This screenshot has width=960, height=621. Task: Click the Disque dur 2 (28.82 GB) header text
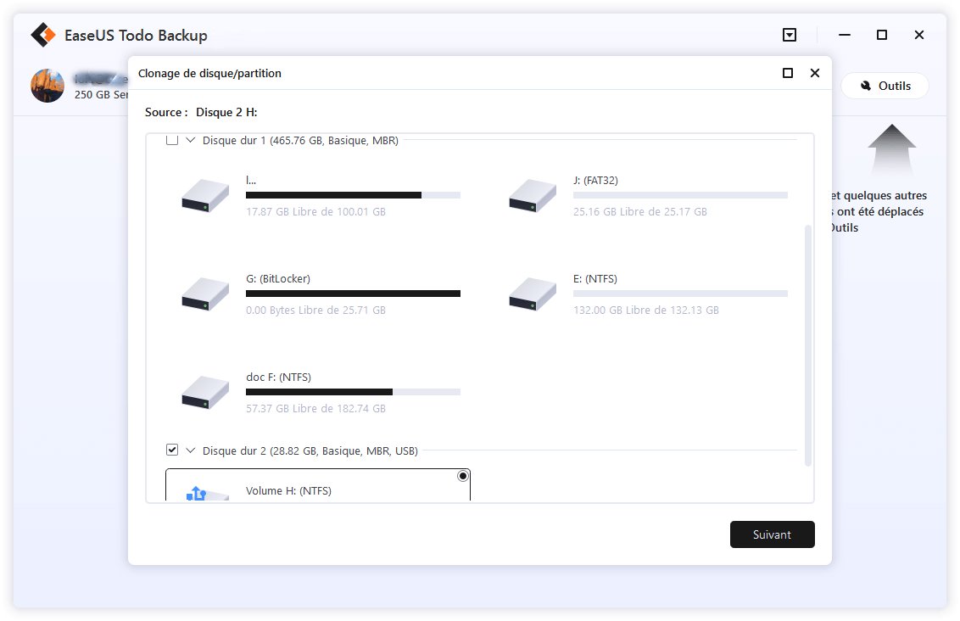[310, 450]
